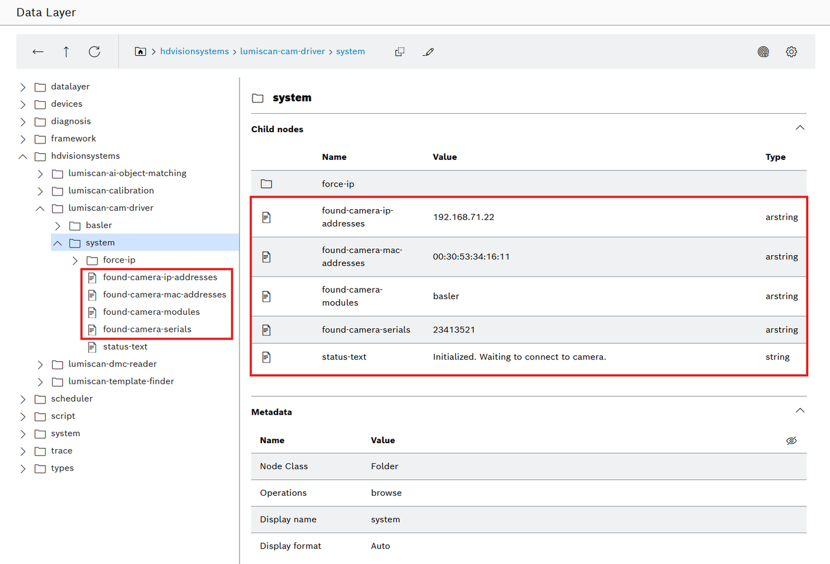The width and height of the screenshot is (830, 564).
Task: Expand the framework tree folder
Action: [x=23, y=139]
